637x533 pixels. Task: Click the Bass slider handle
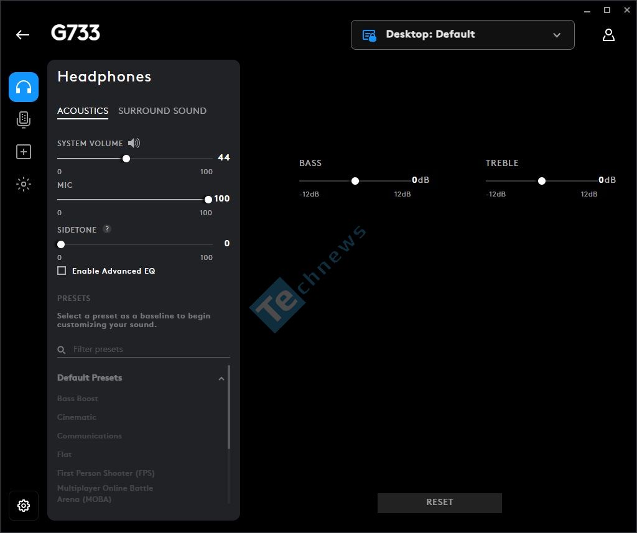tap(355, 181)
